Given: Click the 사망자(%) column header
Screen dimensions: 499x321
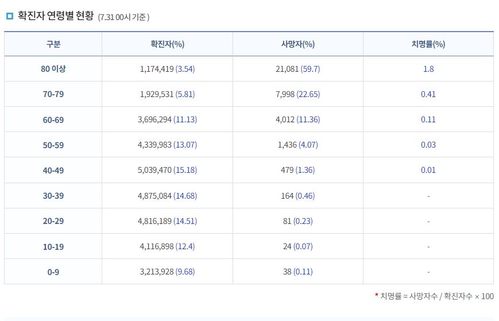Looking at the screenshot, I should click(298, 44).
